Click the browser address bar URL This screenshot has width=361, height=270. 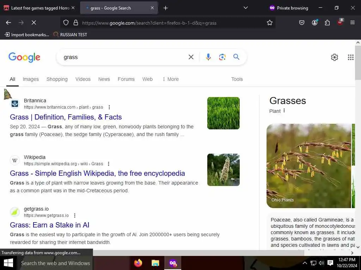click(149, 23)
